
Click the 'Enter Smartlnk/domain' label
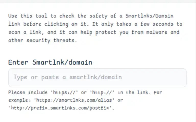click(x=50, y=62)
